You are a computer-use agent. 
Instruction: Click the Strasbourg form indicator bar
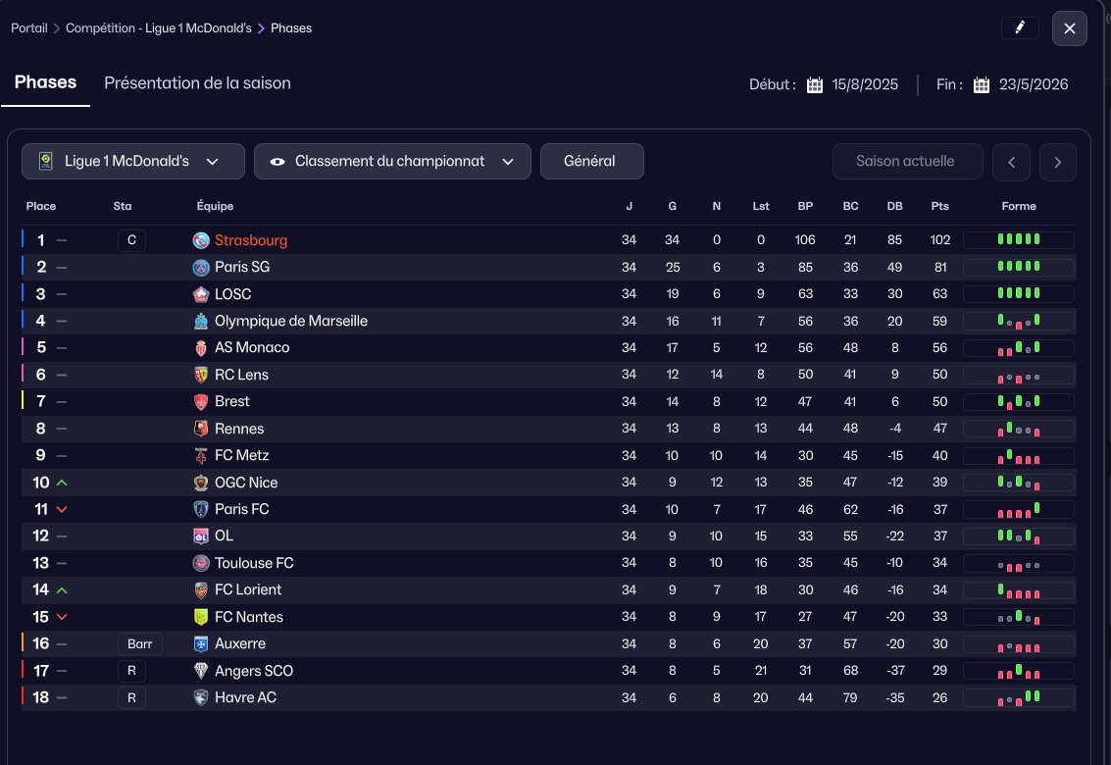click(1018, 240)
